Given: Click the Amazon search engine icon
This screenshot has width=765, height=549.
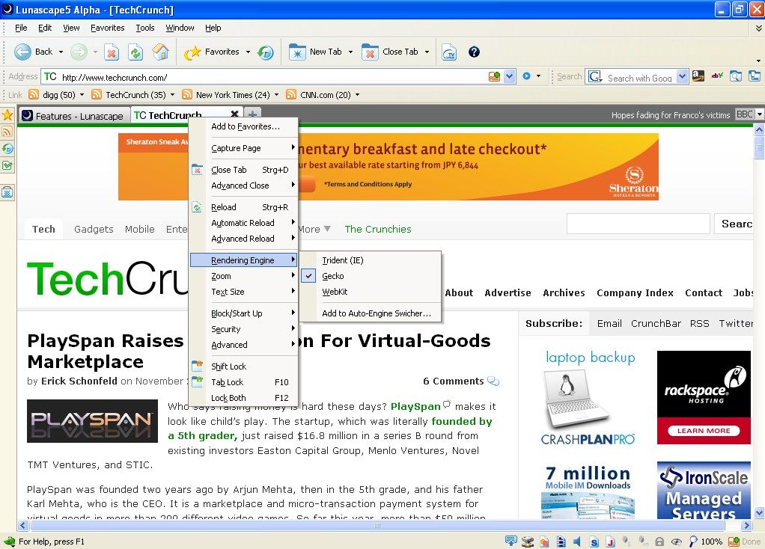Looking at the screenshot, I should (698, 76).
